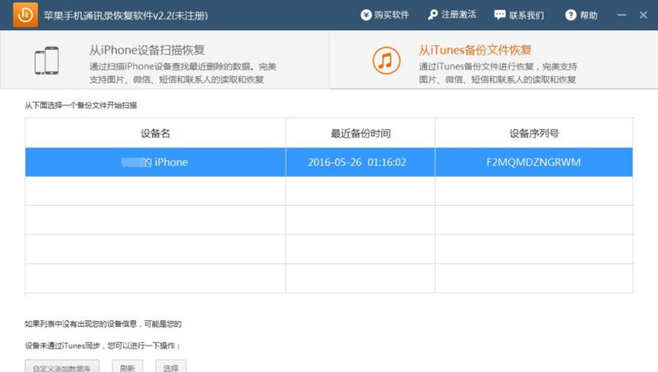Click the 刷新 refresh button
The height and width of the screenshot is (372, 658).
(x=127, y=367)
